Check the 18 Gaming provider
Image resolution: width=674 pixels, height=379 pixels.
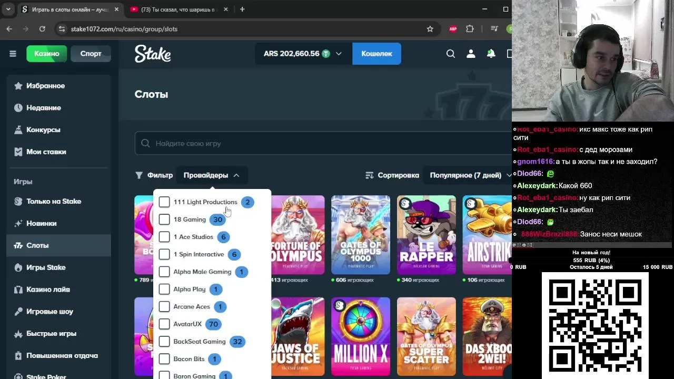pyautogui.click(x=164, y=220)
